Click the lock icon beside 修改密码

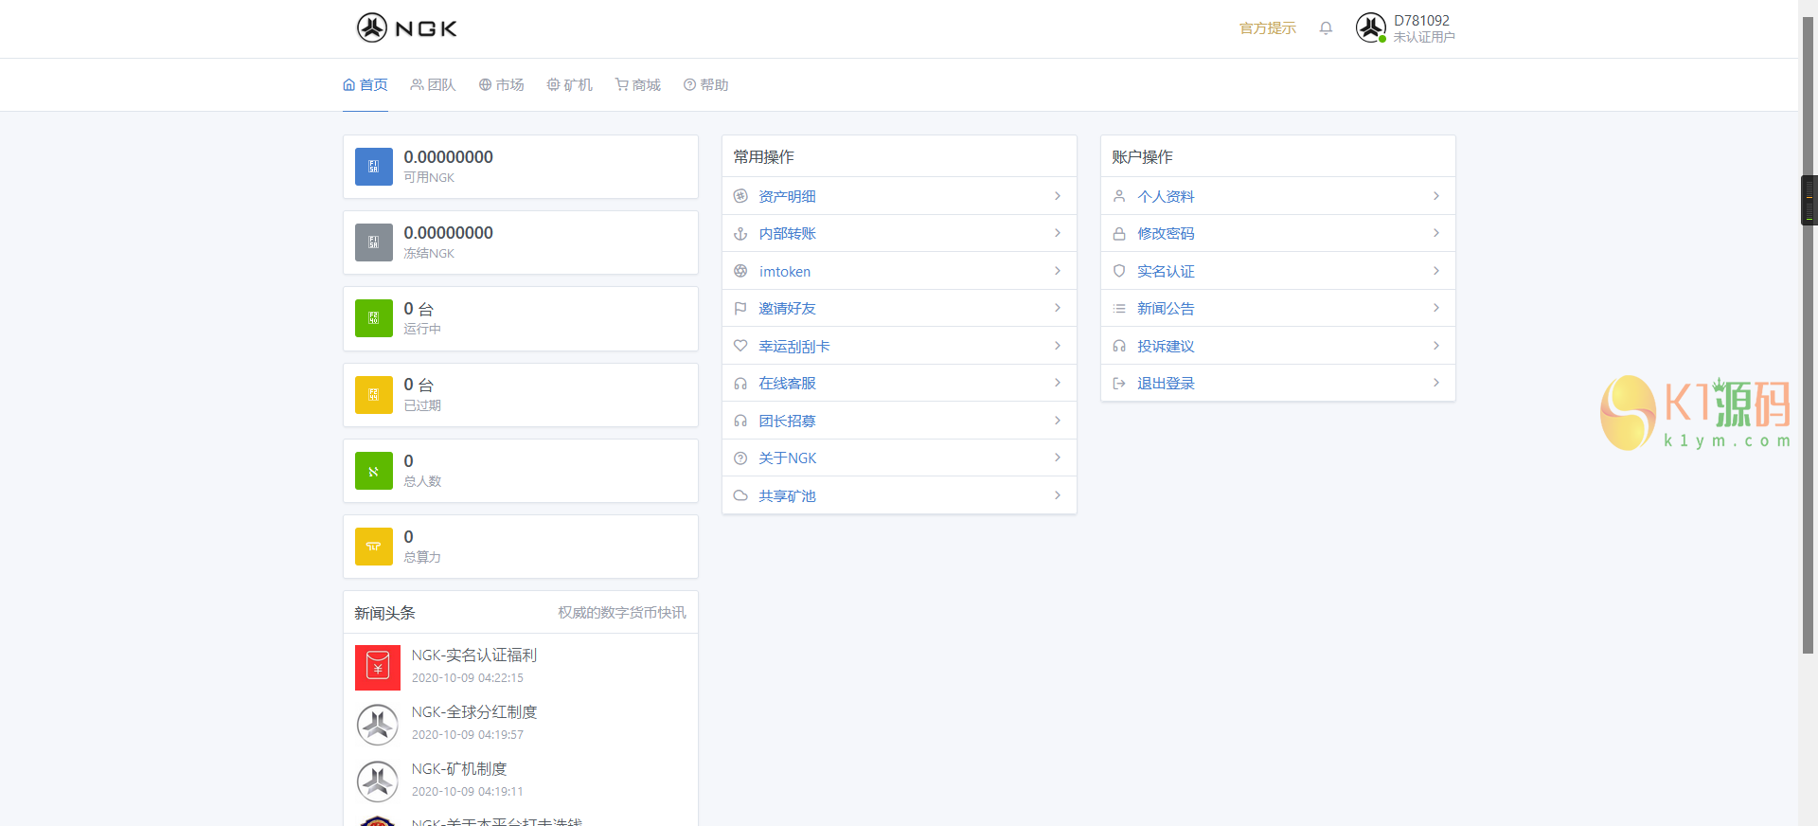(1119, 233)
